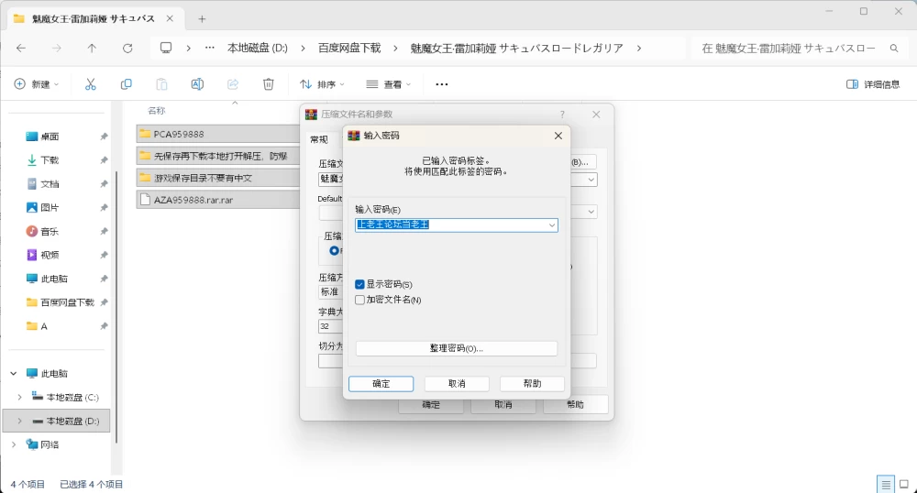Click the address bar ellipsis for hidden path
Screen dimensions: 917x493
pos(209,48)
